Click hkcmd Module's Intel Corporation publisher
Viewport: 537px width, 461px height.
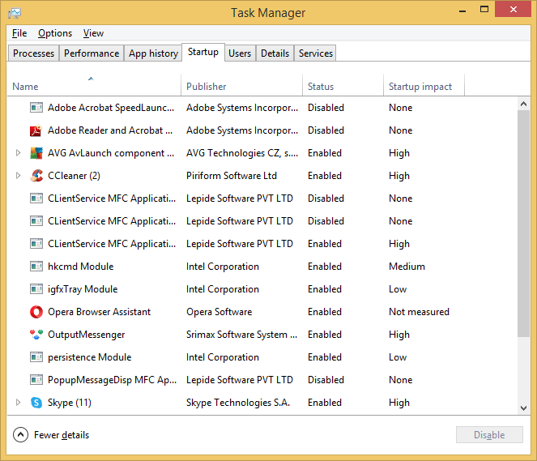(x=223, y=267)
